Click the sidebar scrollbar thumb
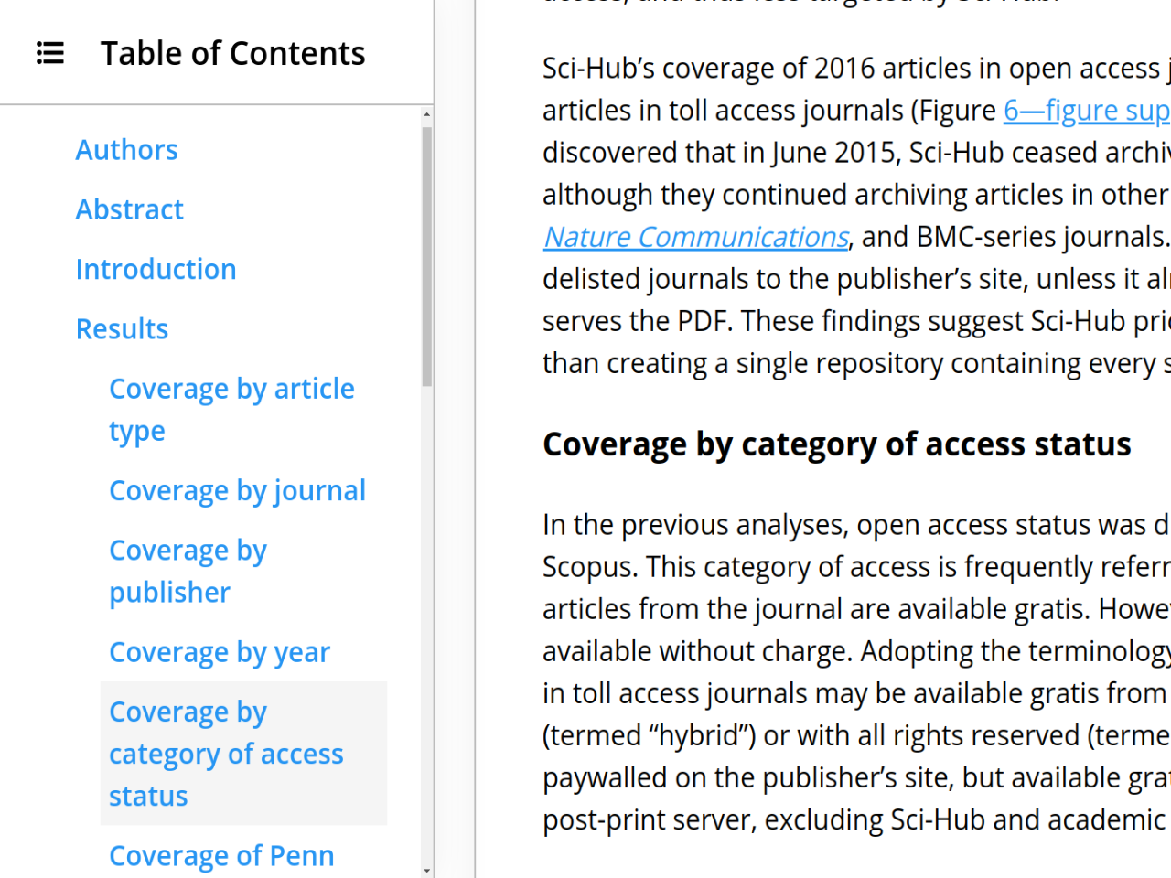Screen dimensions: 1171x878 click(x=427, y=257)
